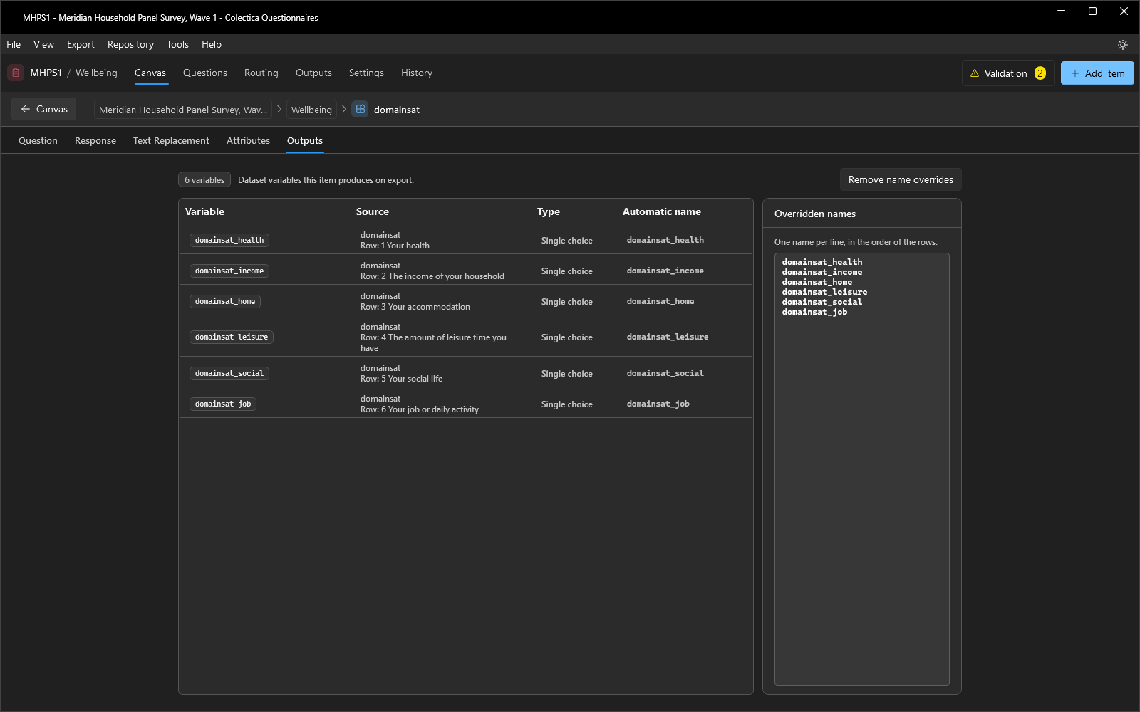1140x712 pixels.
Task: Select the item-level Outputs sub-tab
Action: [305, 140]
